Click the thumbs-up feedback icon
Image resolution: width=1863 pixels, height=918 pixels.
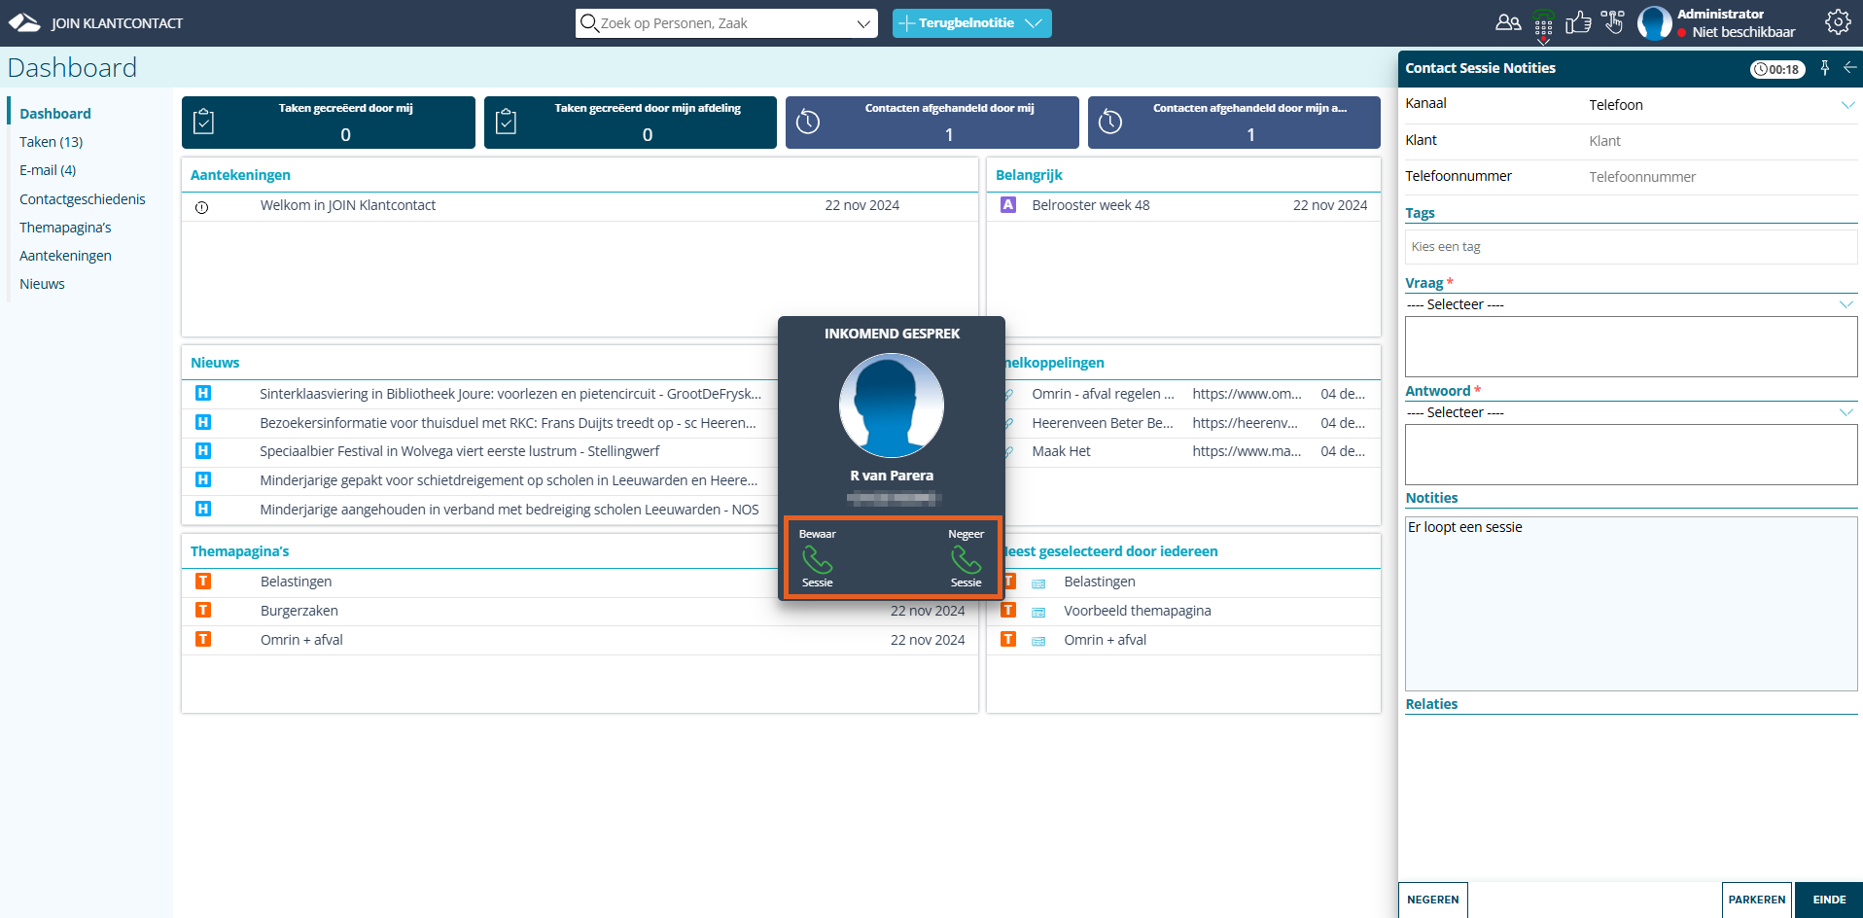pyautogui.click(x=1578, y=22)
